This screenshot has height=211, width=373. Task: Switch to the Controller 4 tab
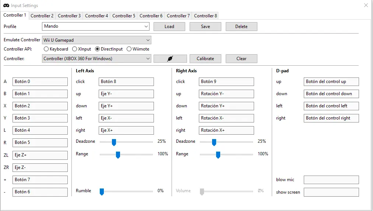(x=96, y=16)
